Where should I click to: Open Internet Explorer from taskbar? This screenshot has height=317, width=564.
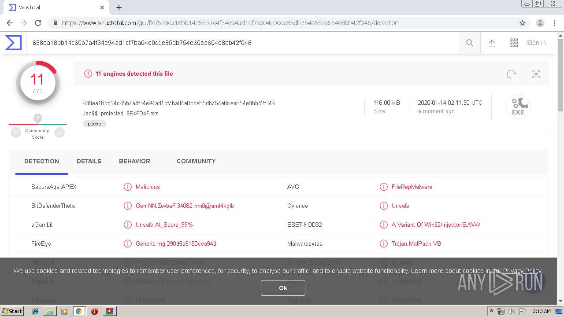35,311
